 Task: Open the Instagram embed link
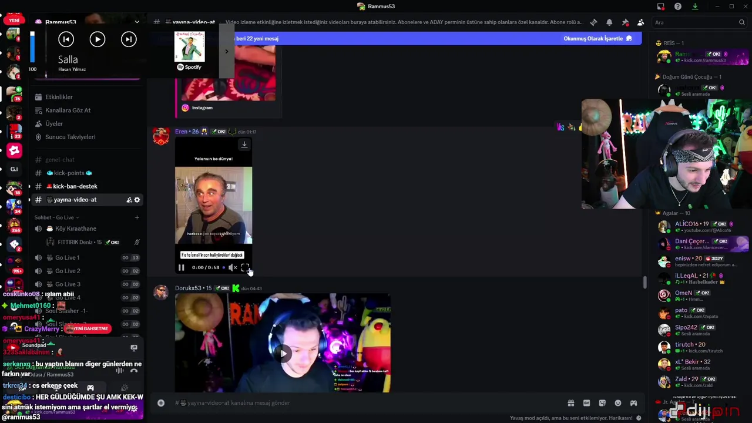[202, 108]
